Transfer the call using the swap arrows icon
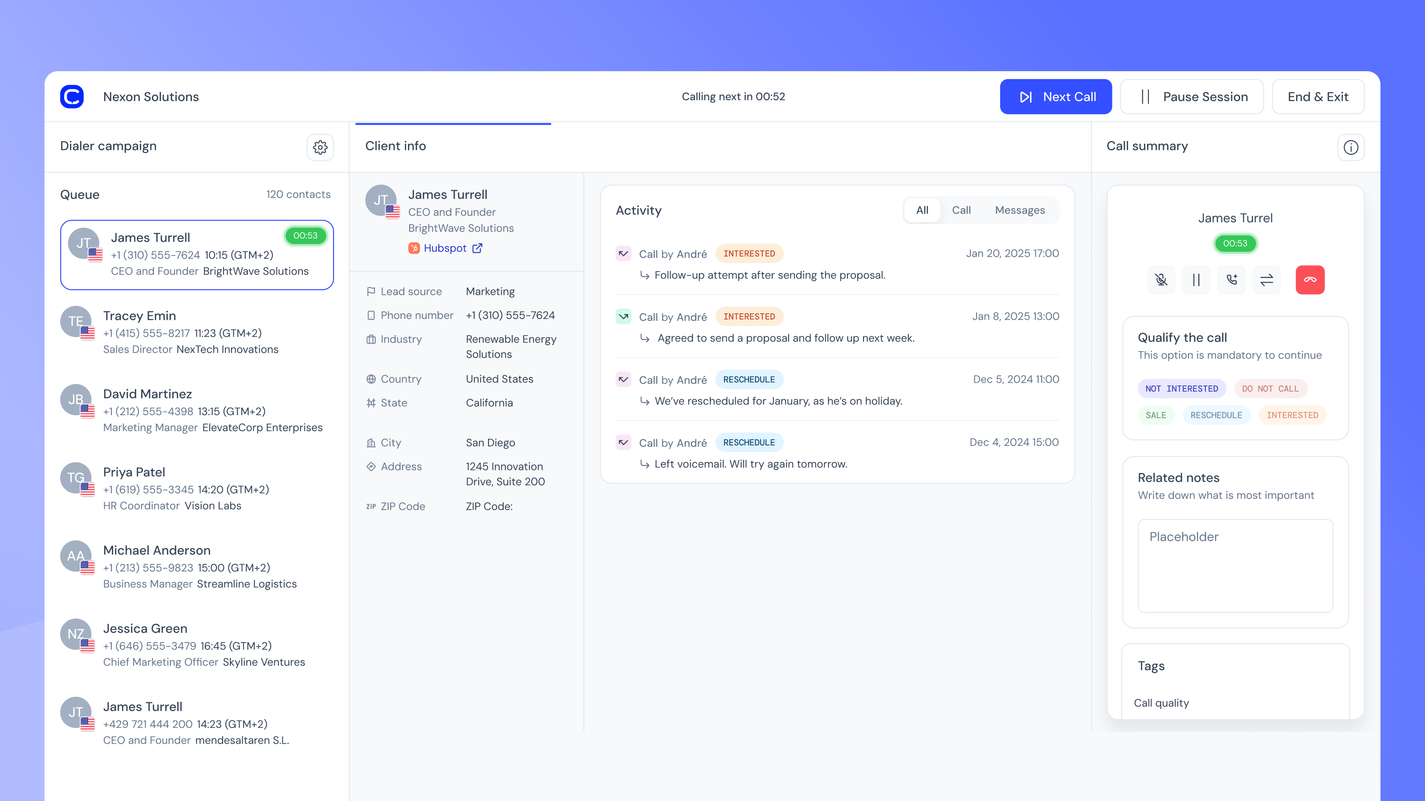Image resolution: width=1425 pixels, height=801 pixels. pos(1267,280)
